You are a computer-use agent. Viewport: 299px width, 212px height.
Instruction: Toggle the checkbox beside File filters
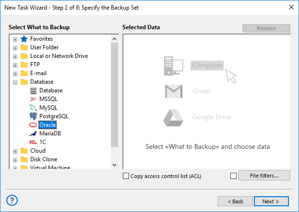[x=233, y=176]
